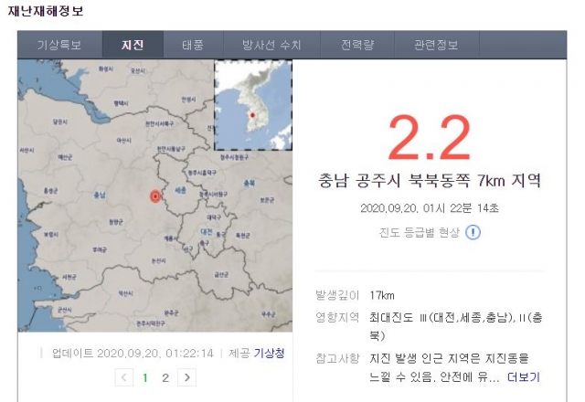Switch to the 태풍 tab
The width and height of the screenshot is (585, 402).
[193, 45]
